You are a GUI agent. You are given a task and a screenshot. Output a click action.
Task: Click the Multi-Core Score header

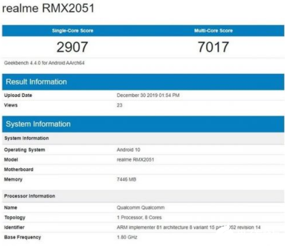click(x=213, y=31)
